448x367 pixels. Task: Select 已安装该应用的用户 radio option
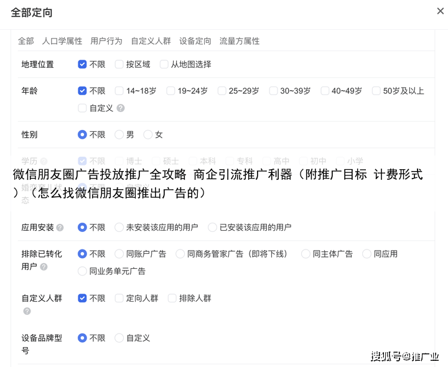click(213, 228)
